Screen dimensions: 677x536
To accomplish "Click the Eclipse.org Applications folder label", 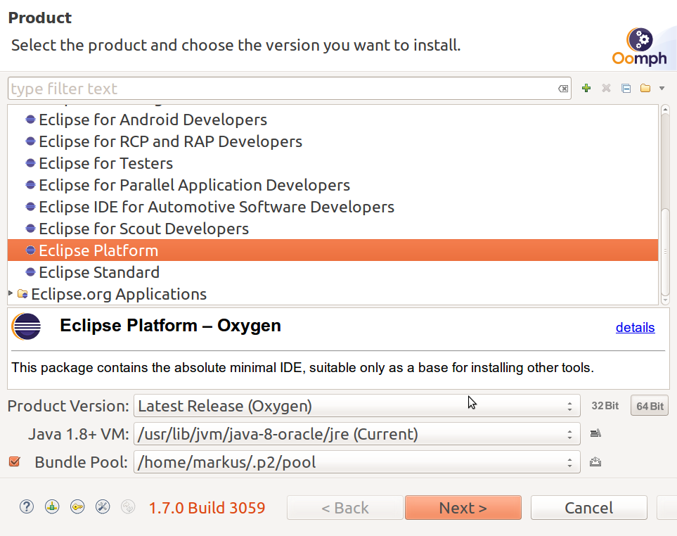I will coord(119,294).
